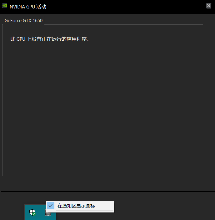Toggle the blue checkmark beside 在通知区显示图标
215x220 pixels.
pyautogui.click(x=50, y=206)
